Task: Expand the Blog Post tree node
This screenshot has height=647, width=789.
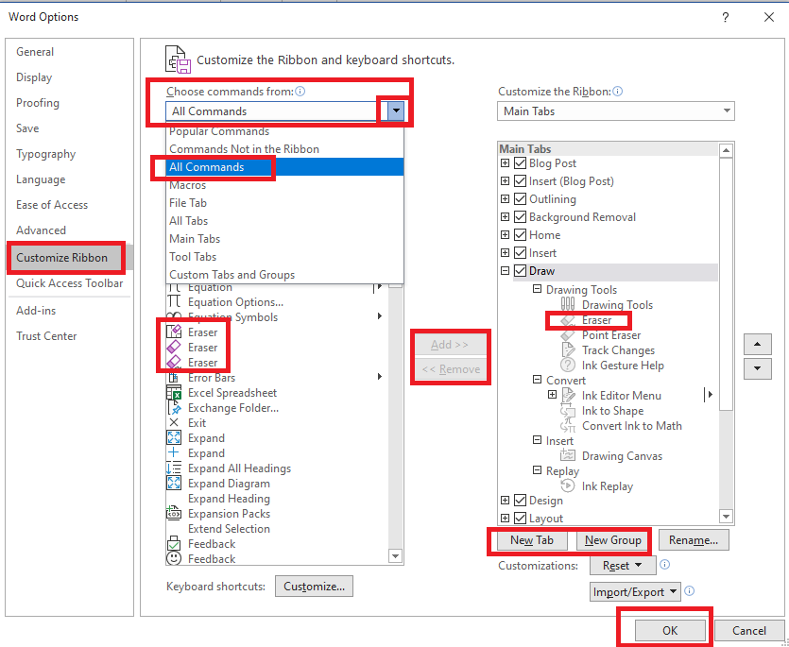Action: click(506, 163)
